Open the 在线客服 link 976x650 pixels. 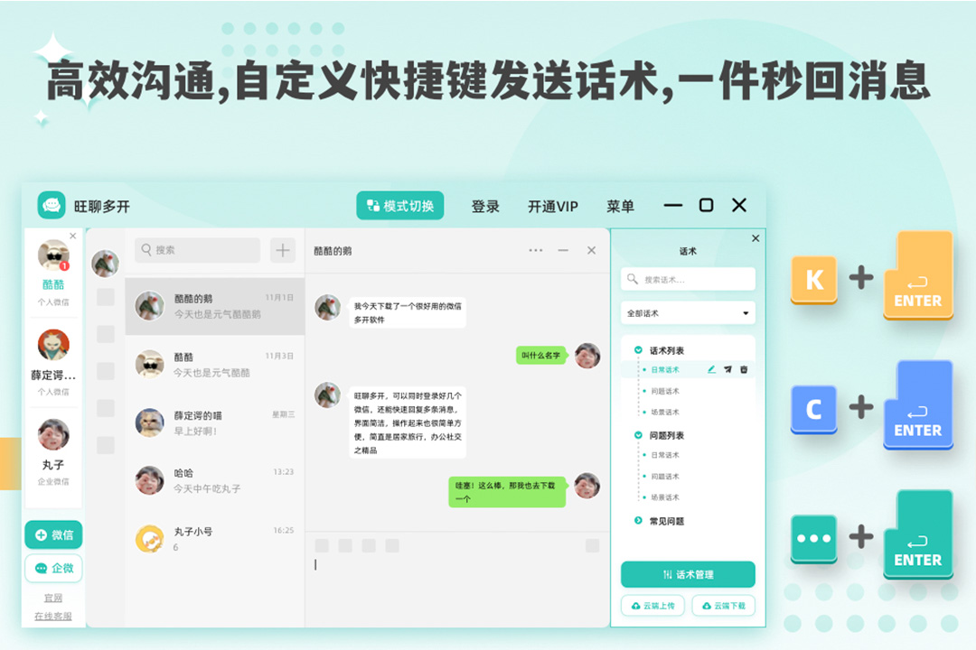tap(52, 615)
